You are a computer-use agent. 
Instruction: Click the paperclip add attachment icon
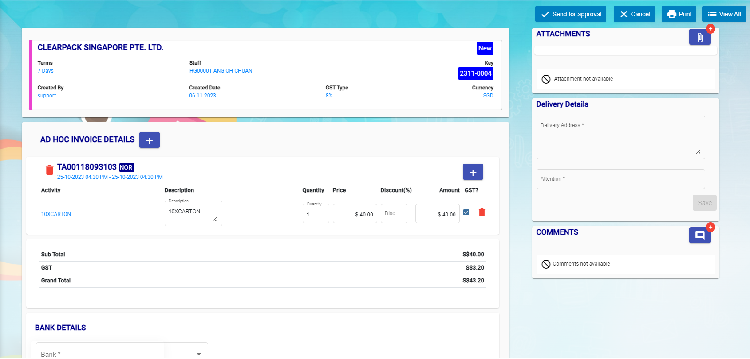click(699, 38)
